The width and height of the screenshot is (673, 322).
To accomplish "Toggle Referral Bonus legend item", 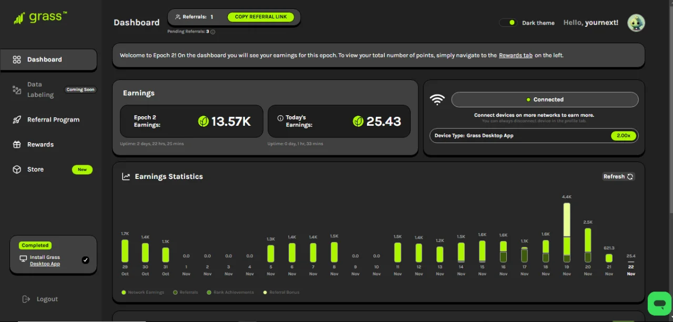I will [281, 292].
